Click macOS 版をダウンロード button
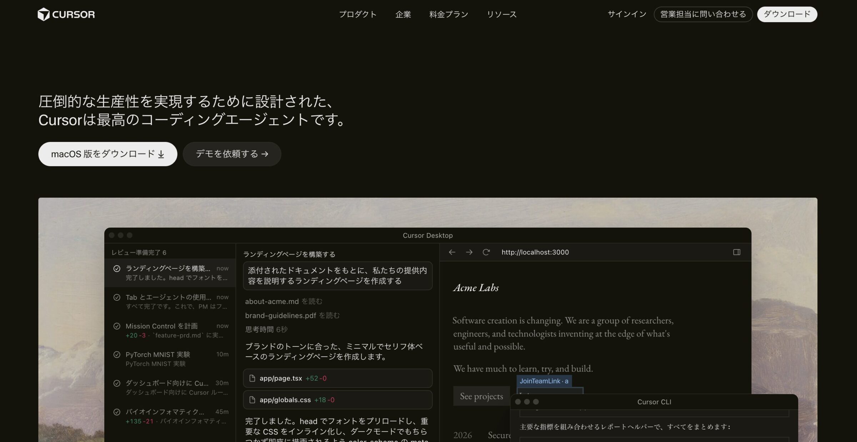The height and width of the screenshot is (442, 857). click(108, 154)
